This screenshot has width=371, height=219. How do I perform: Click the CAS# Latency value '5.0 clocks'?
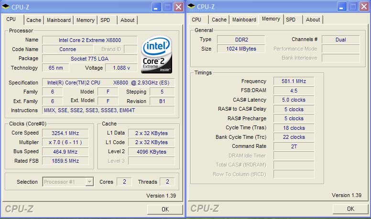(294, 100)
